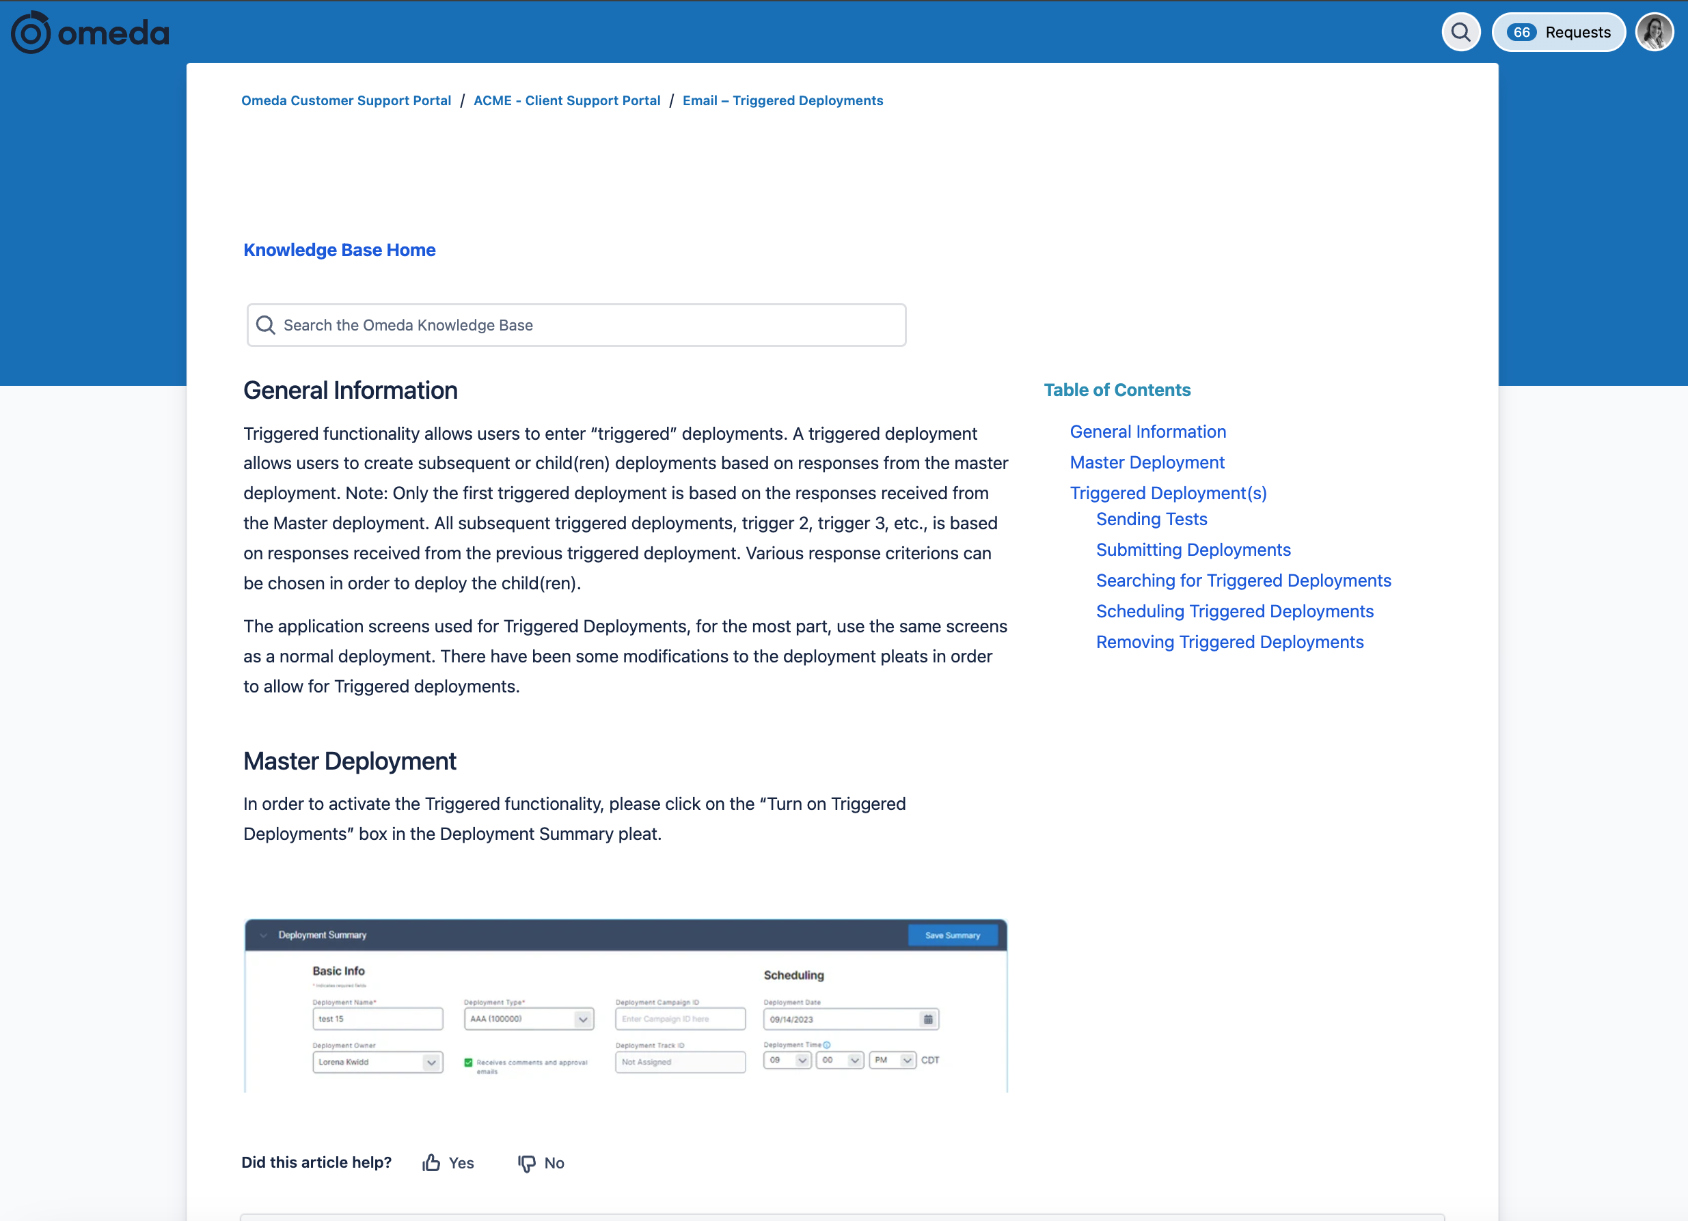Screen dimensions: 1688x1221
Task: Jump to Scheduling Triggered Deployments link
Action: (x=1234, y=611)
